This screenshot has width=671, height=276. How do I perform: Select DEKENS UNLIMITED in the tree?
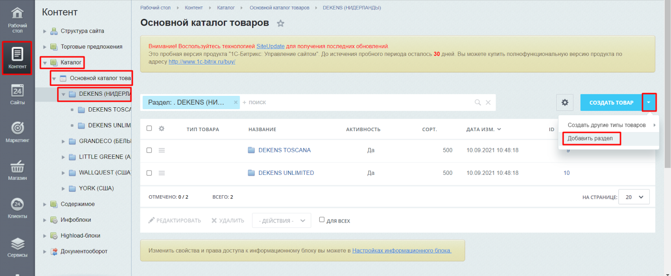109,125
